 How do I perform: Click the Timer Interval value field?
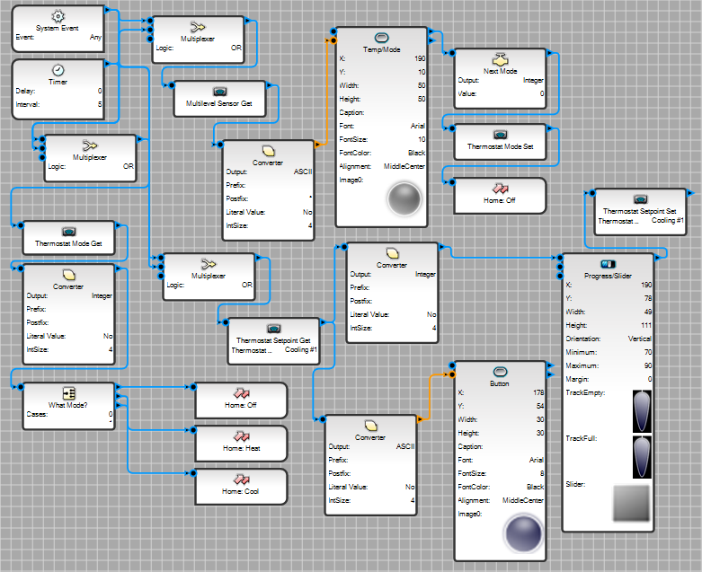coord(99,104)
